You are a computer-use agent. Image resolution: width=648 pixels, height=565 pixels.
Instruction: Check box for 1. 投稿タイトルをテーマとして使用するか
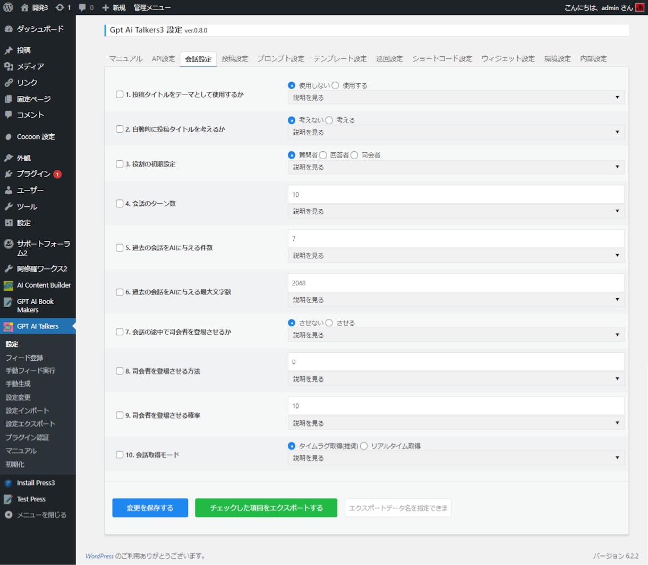[x=120, y=94]
